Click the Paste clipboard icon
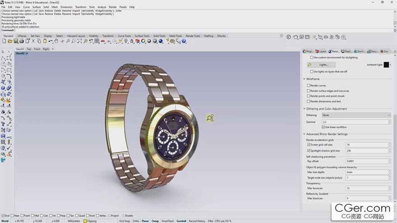The image size is (397, 223). click(x=45, y=41)
